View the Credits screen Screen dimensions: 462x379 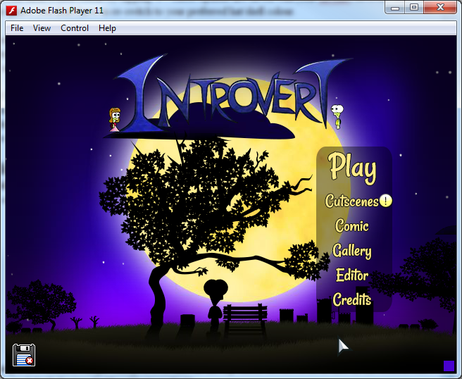pyautogui.click(x=352, y=300)
